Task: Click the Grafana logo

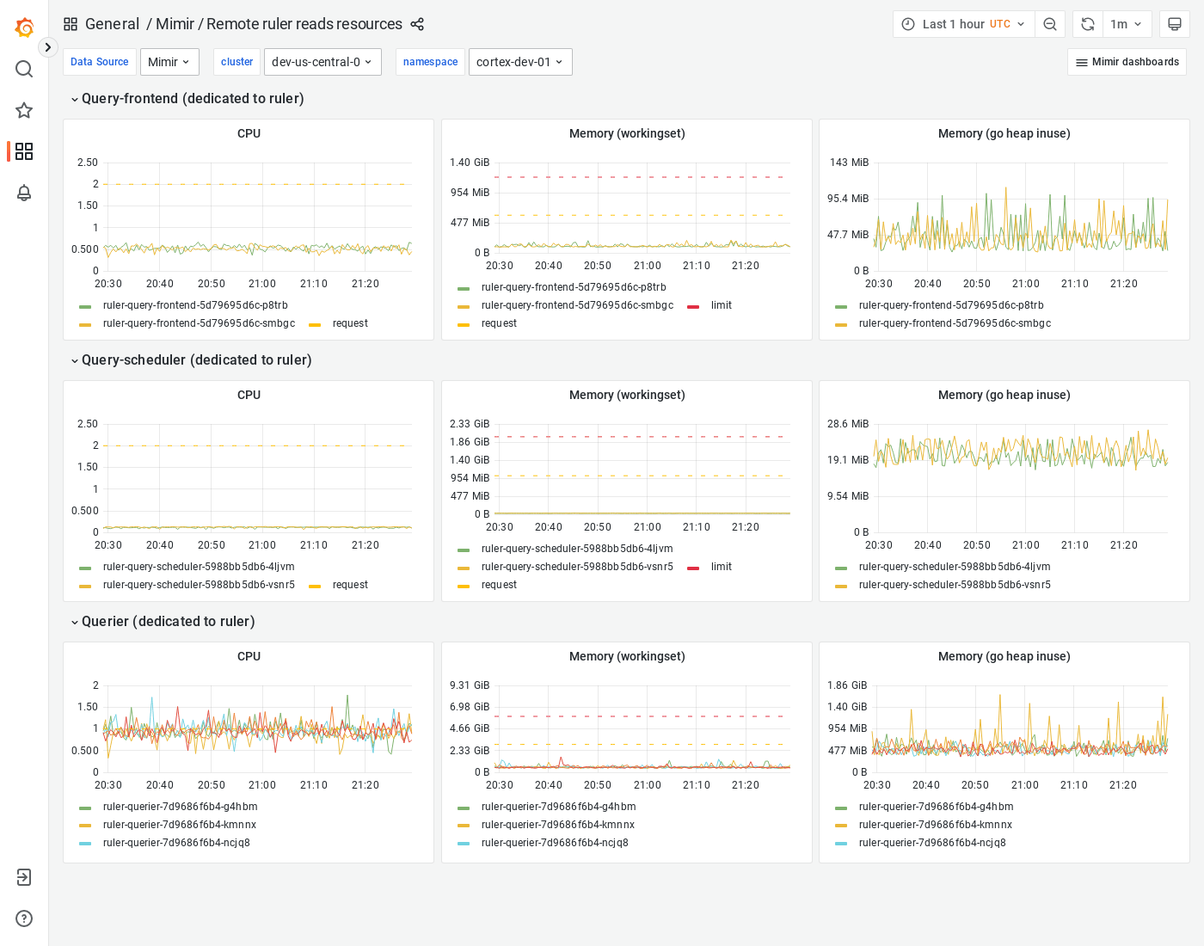Action: tap(24, 27)
